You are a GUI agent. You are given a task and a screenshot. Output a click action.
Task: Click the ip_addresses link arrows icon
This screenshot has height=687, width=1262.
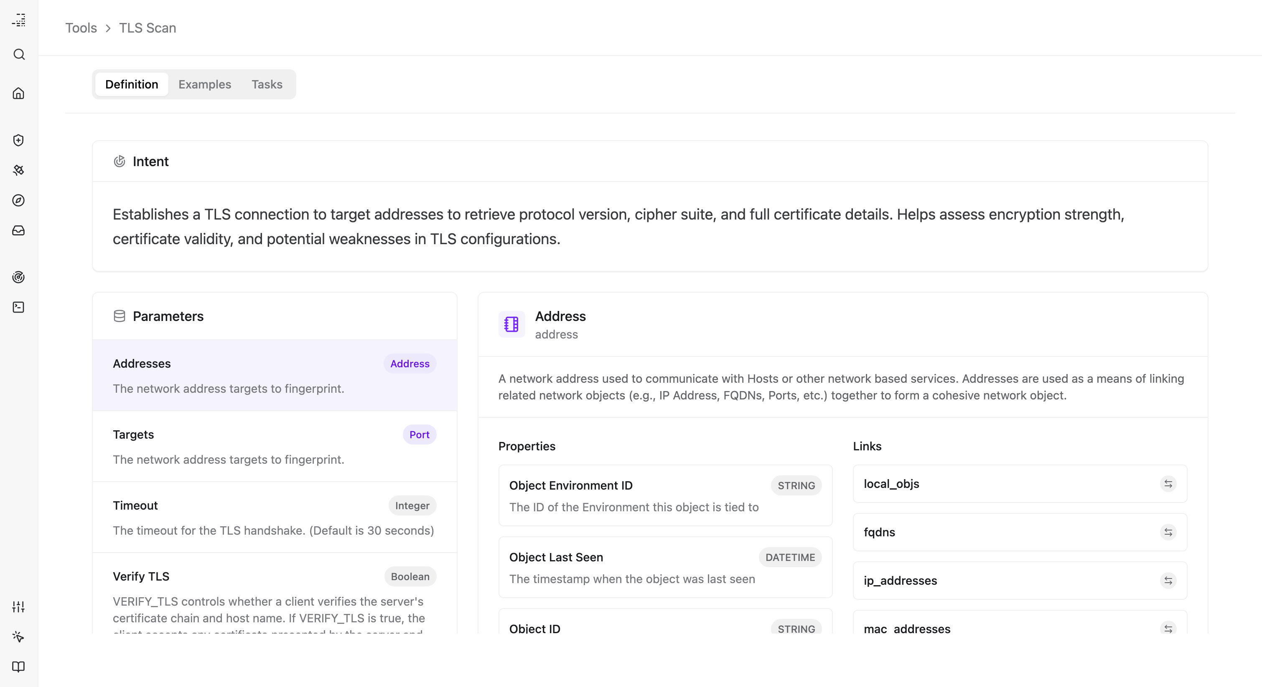click(x=1168, y=580)
